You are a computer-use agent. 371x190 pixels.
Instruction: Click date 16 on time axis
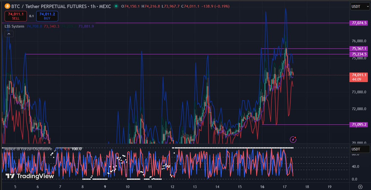(262, 187)
